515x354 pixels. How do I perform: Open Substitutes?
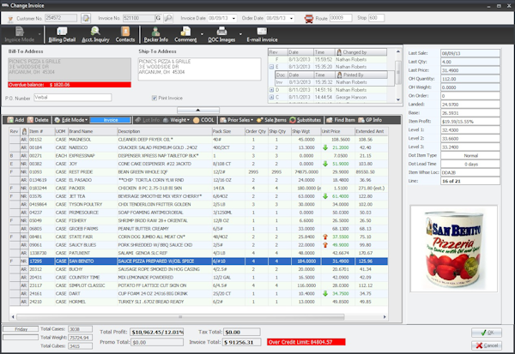click(305, 120)
